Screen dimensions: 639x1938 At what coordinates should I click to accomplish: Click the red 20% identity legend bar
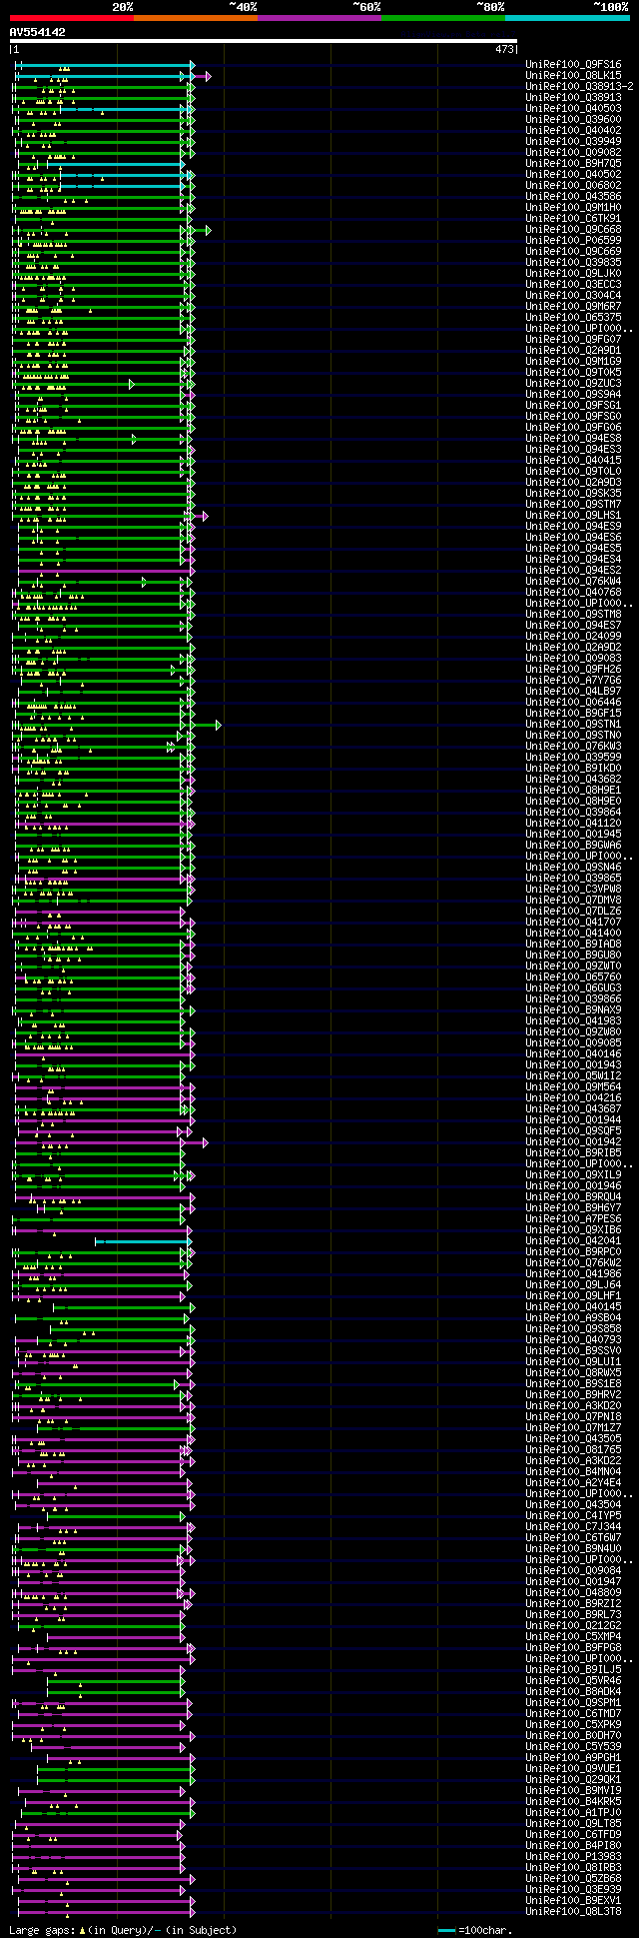[x=71, y=18]
